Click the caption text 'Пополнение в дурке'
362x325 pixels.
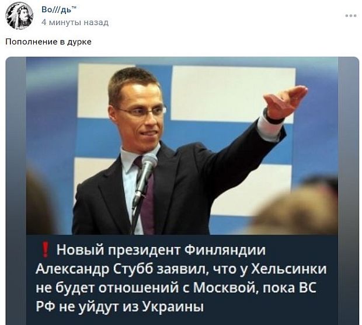coord(48,42)
